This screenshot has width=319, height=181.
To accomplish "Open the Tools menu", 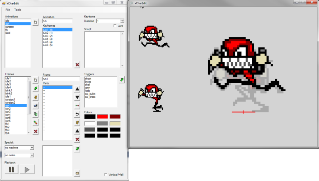I will tap(18, 10).
